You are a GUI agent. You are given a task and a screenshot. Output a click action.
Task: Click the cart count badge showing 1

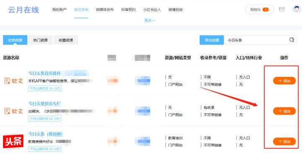pyautogui.click(x=266, y=9)
